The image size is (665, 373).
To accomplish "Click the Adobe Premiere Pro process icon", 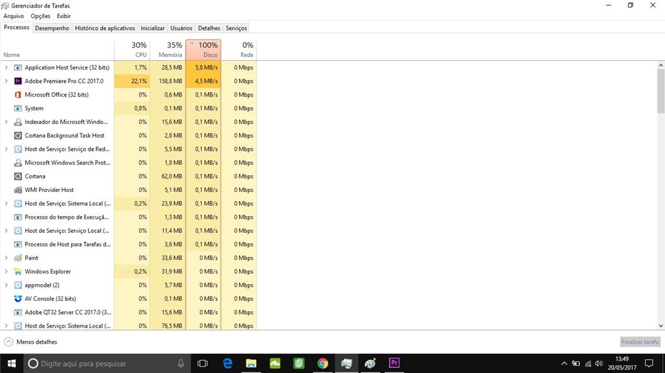I will (x=18, y=81).
